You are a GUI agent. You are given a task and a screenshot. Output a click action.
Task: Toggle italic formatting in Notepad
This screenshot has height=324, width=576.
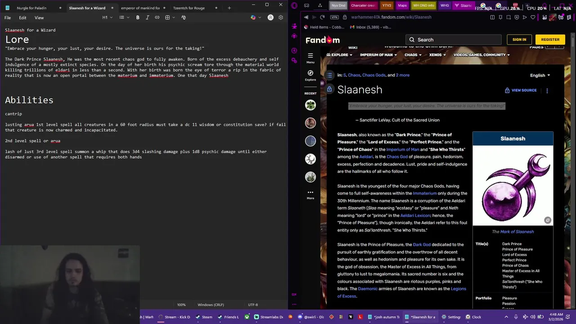tap(147, 18)
